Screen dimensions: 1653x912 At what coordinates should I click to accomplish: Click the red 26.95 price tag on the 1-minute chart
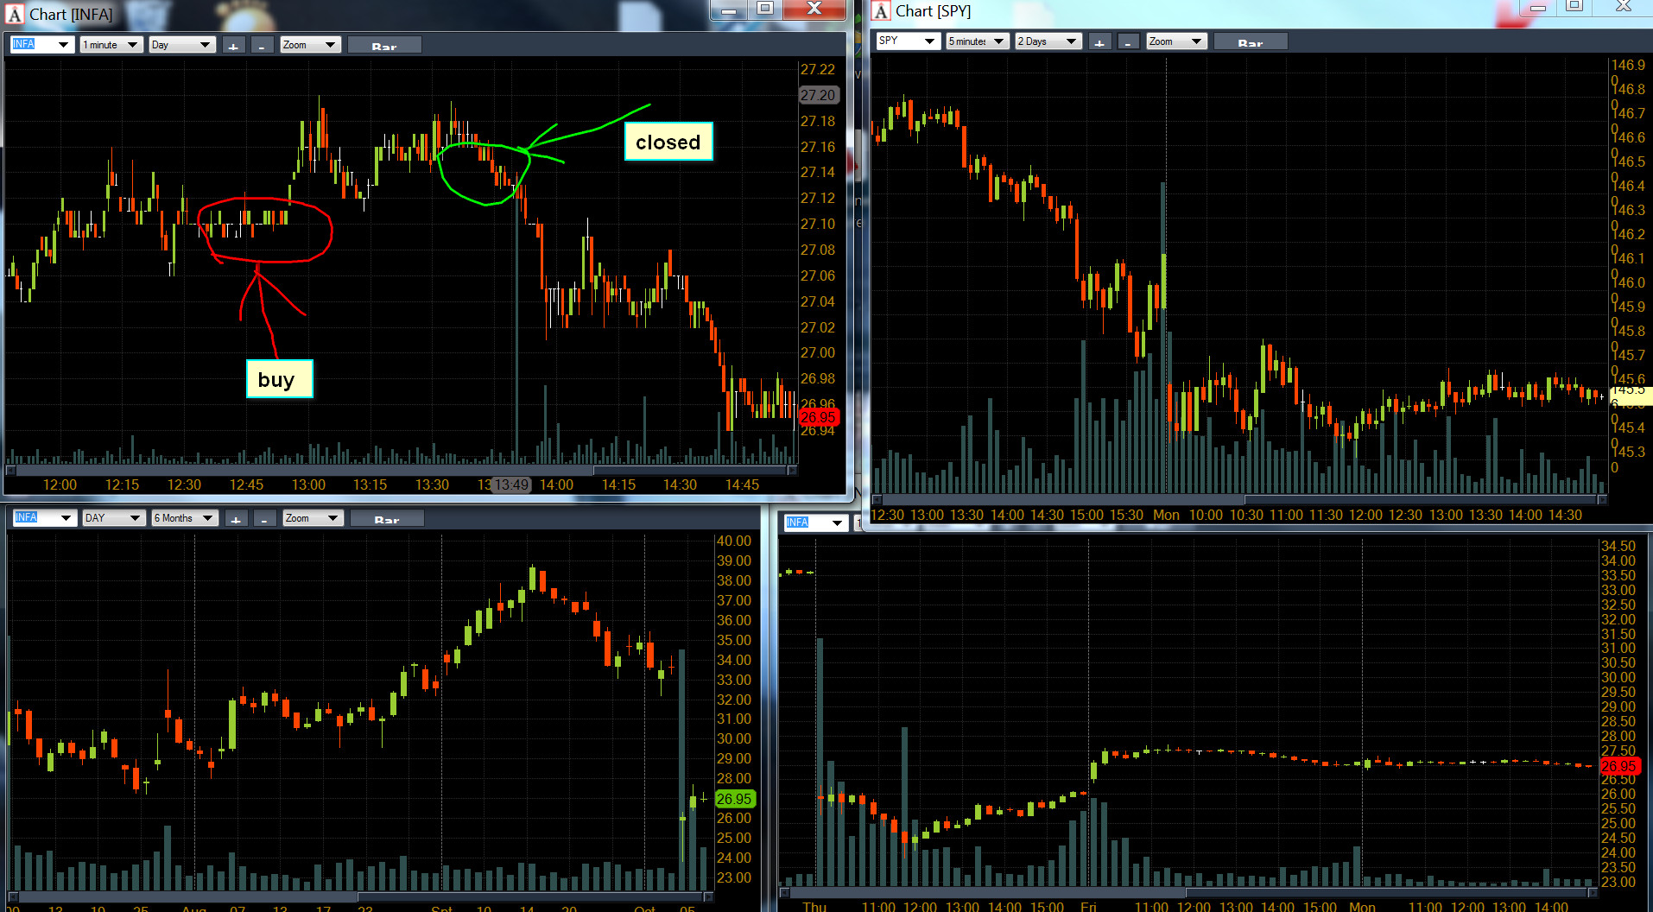[818, 417]
